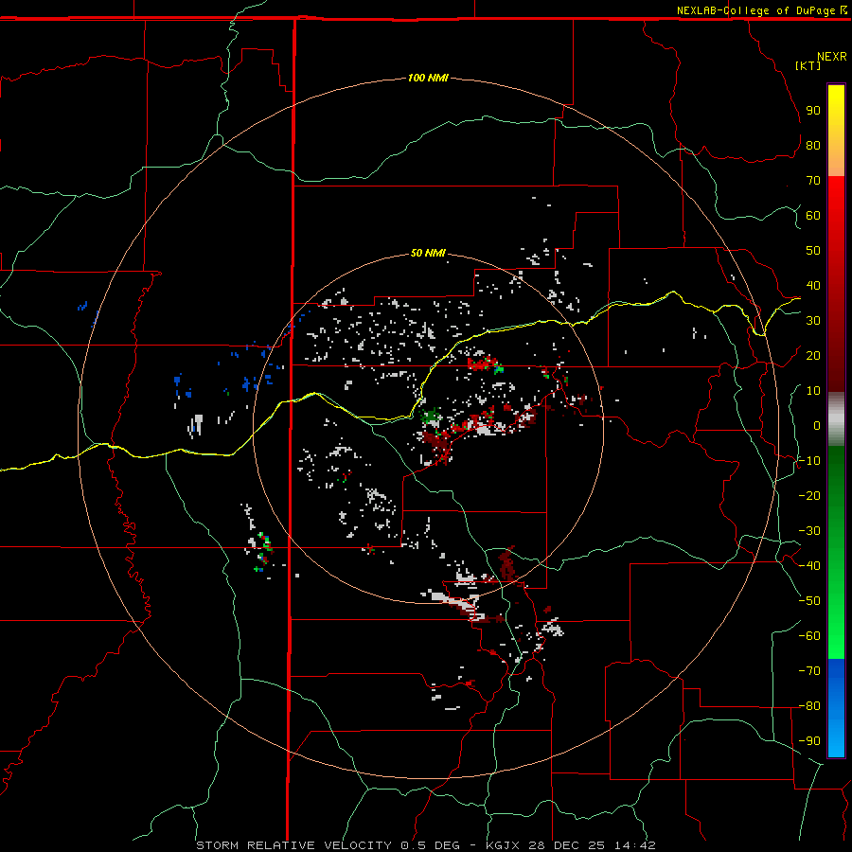Click the 14:42 timestamp text
Screen dimensions: 852x852
click(635, 845)
